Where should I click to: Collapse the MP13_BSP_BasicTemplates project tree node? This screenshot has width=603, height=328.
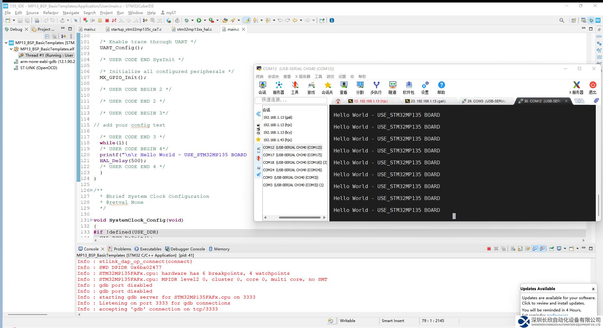pyautogui.click(x=6, y=43)
